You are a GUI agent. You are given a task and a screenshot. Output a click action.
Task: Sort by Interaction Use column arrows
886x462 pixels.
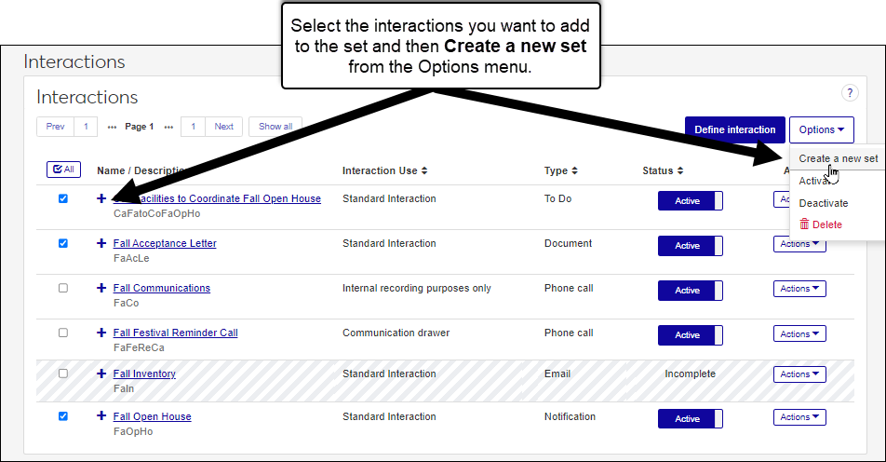click(x=424, y=171)
